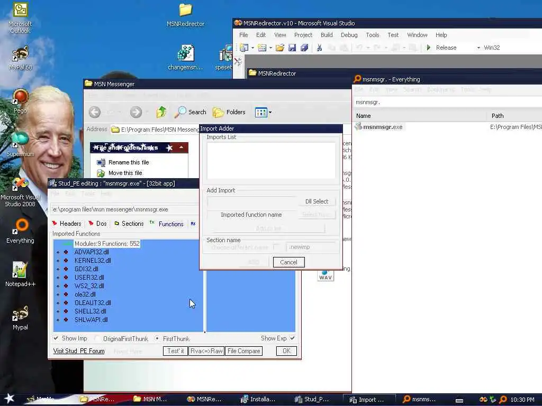Click the .newimp section name field
Image resolution: width=542 pixels, height=406 pixels.
pyautogui.click(x=311, y=247)
